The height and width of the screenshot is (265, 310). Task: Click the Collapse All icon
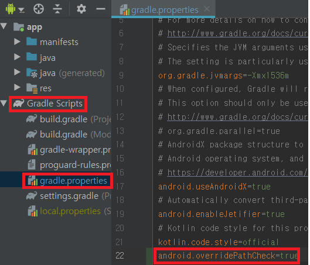(x=57, y=9)
